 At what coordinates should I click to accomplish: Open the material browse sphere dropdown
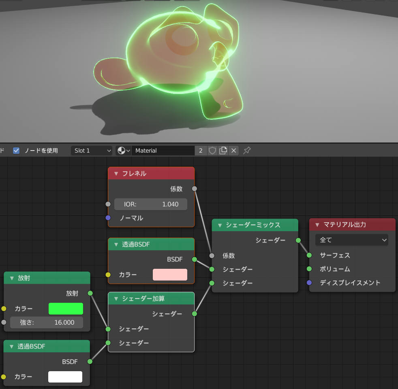(x=123, y=151)
